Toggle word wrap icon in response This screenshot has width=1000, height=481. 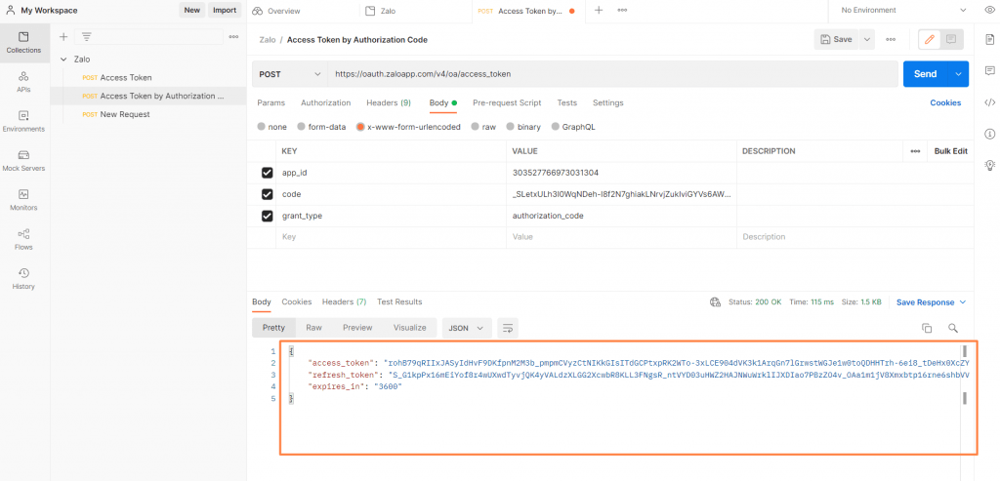(x=508, y=328)
